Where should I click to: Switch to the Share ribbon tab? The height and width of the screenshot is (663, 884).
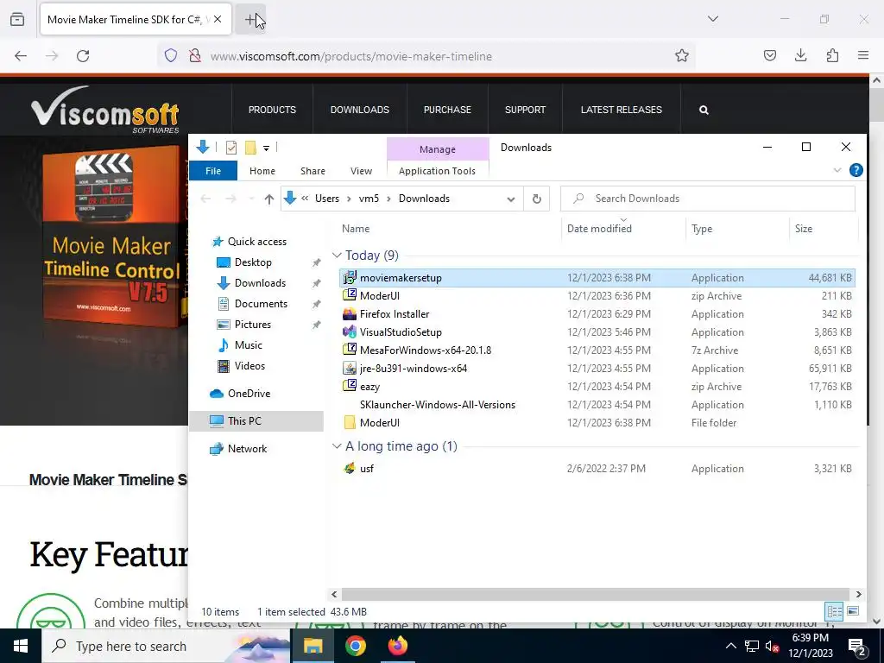[x=313, y=171]
